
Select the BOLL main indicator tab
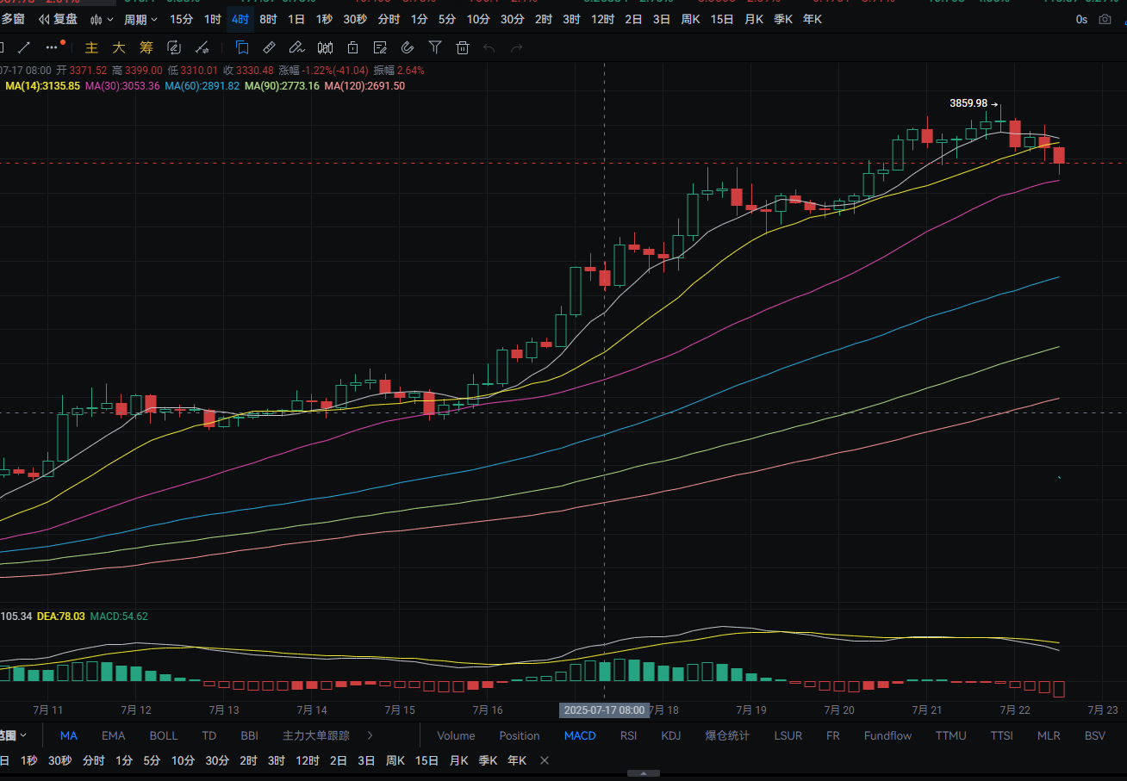click(x=164, y=735)
